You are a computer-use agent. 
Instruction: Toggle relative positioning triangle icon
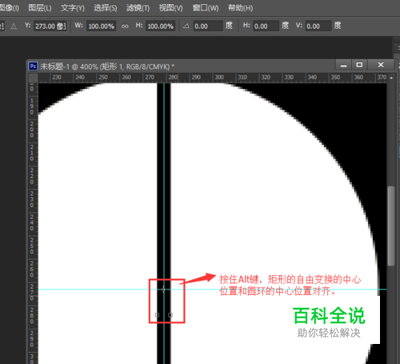14,26
